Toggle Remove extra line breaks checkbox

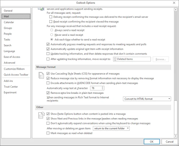(x=48, y=93)
